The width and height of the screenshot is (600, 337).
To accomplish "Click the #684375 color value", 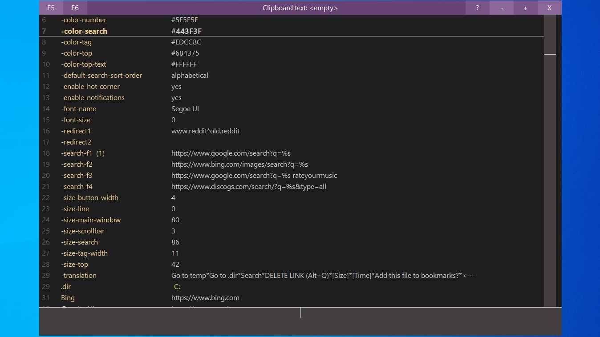I will pyautogui.click(x=185, y=53).
